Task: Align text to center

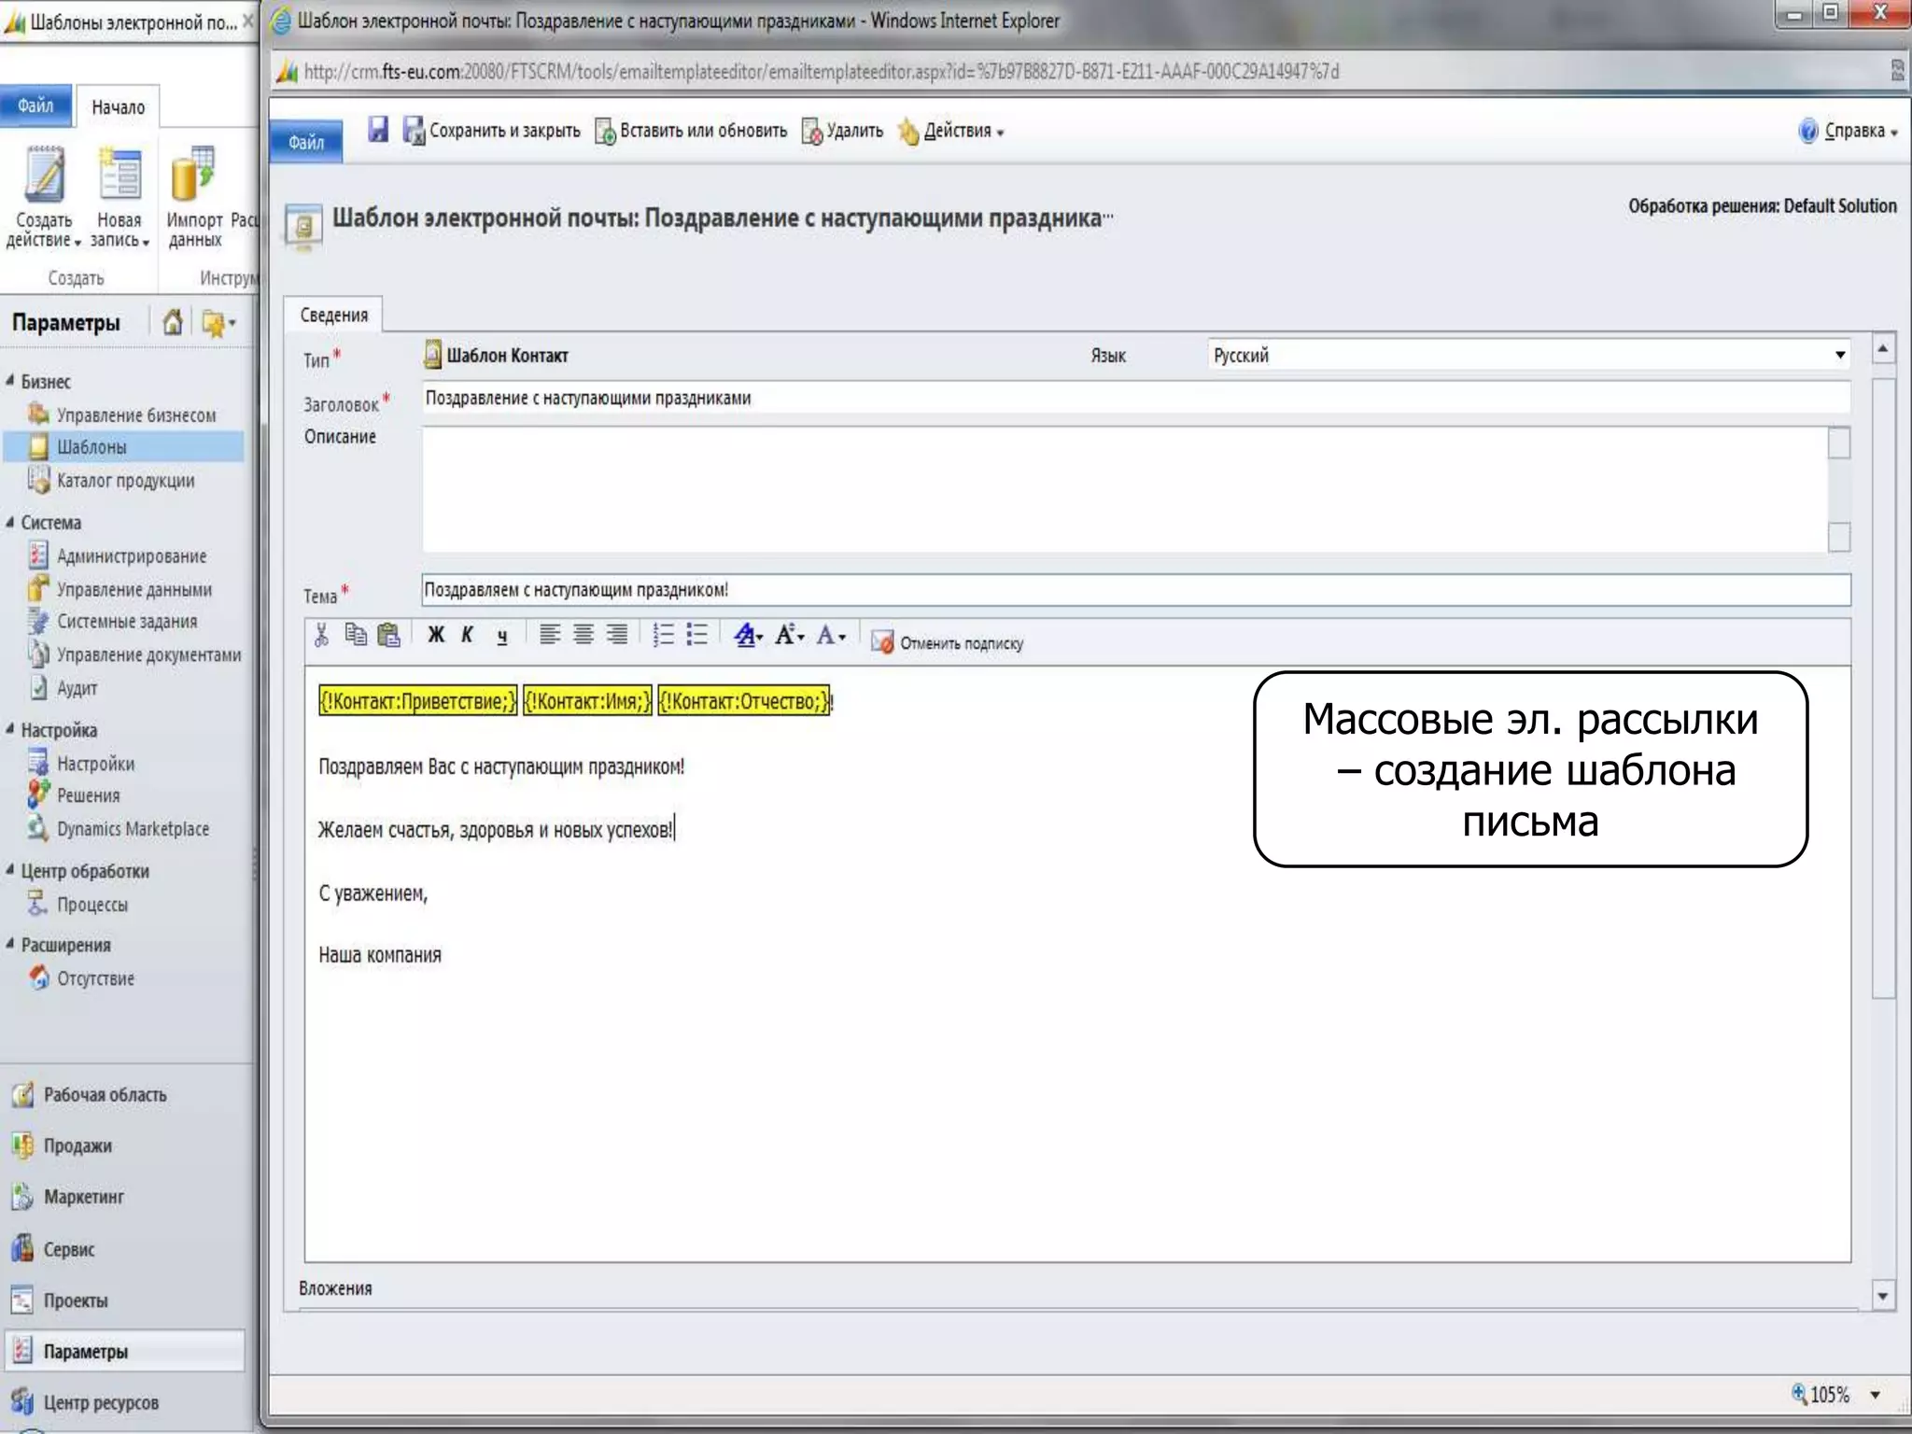Action: 583,636
